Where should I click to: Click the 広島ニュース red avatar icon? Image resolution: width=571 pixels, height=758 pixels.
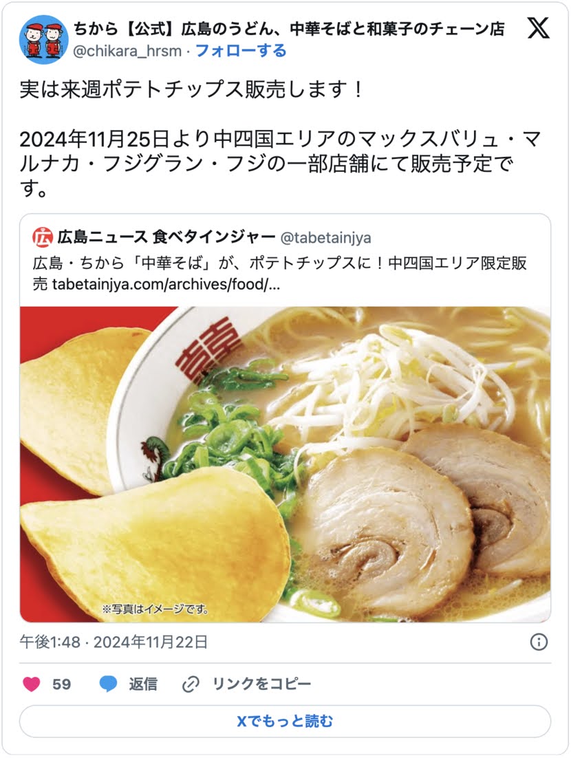[43, 237]
